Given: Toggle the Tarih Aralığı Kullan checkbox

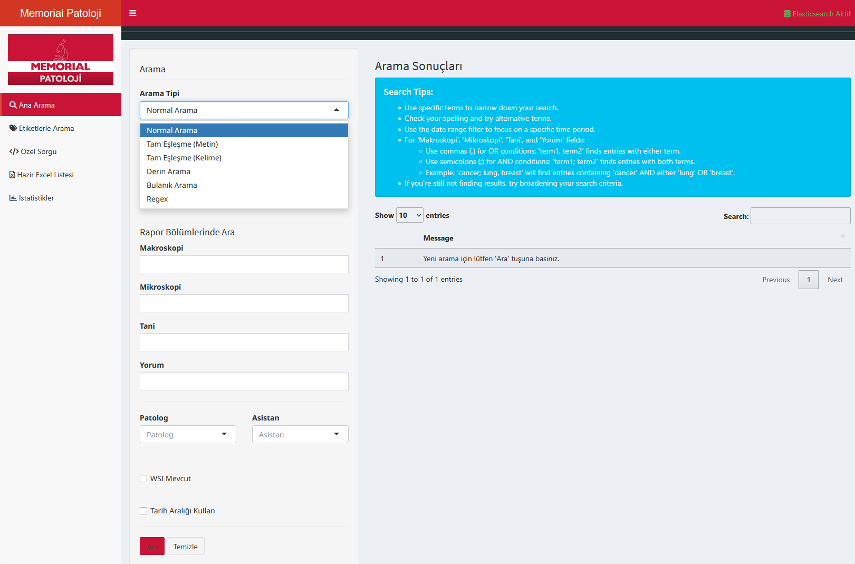Looking at the screenshot, I should 143,511.
